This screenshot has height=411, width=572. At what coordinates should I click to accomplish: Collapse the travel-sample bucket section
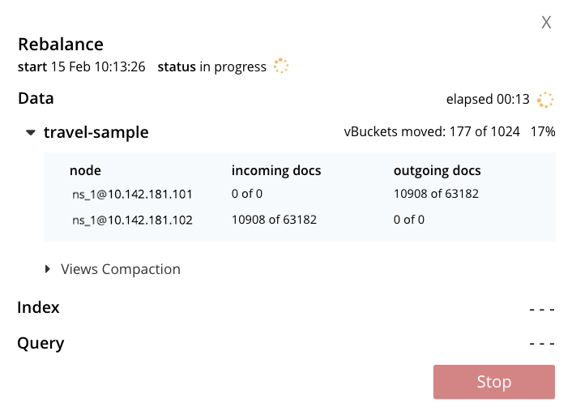[31, 132]
